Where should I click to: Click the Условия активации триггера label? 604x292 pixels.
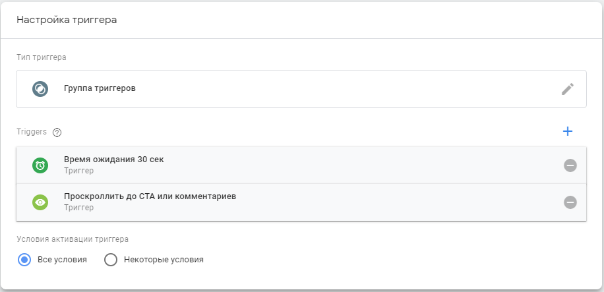coord(73,239)
